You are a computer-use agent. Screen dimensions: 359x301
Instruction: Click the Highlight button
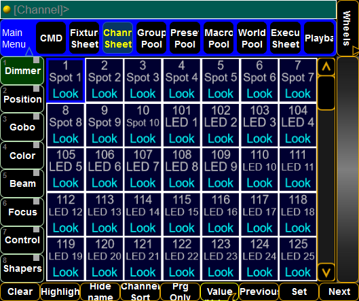tap(60, 291)
